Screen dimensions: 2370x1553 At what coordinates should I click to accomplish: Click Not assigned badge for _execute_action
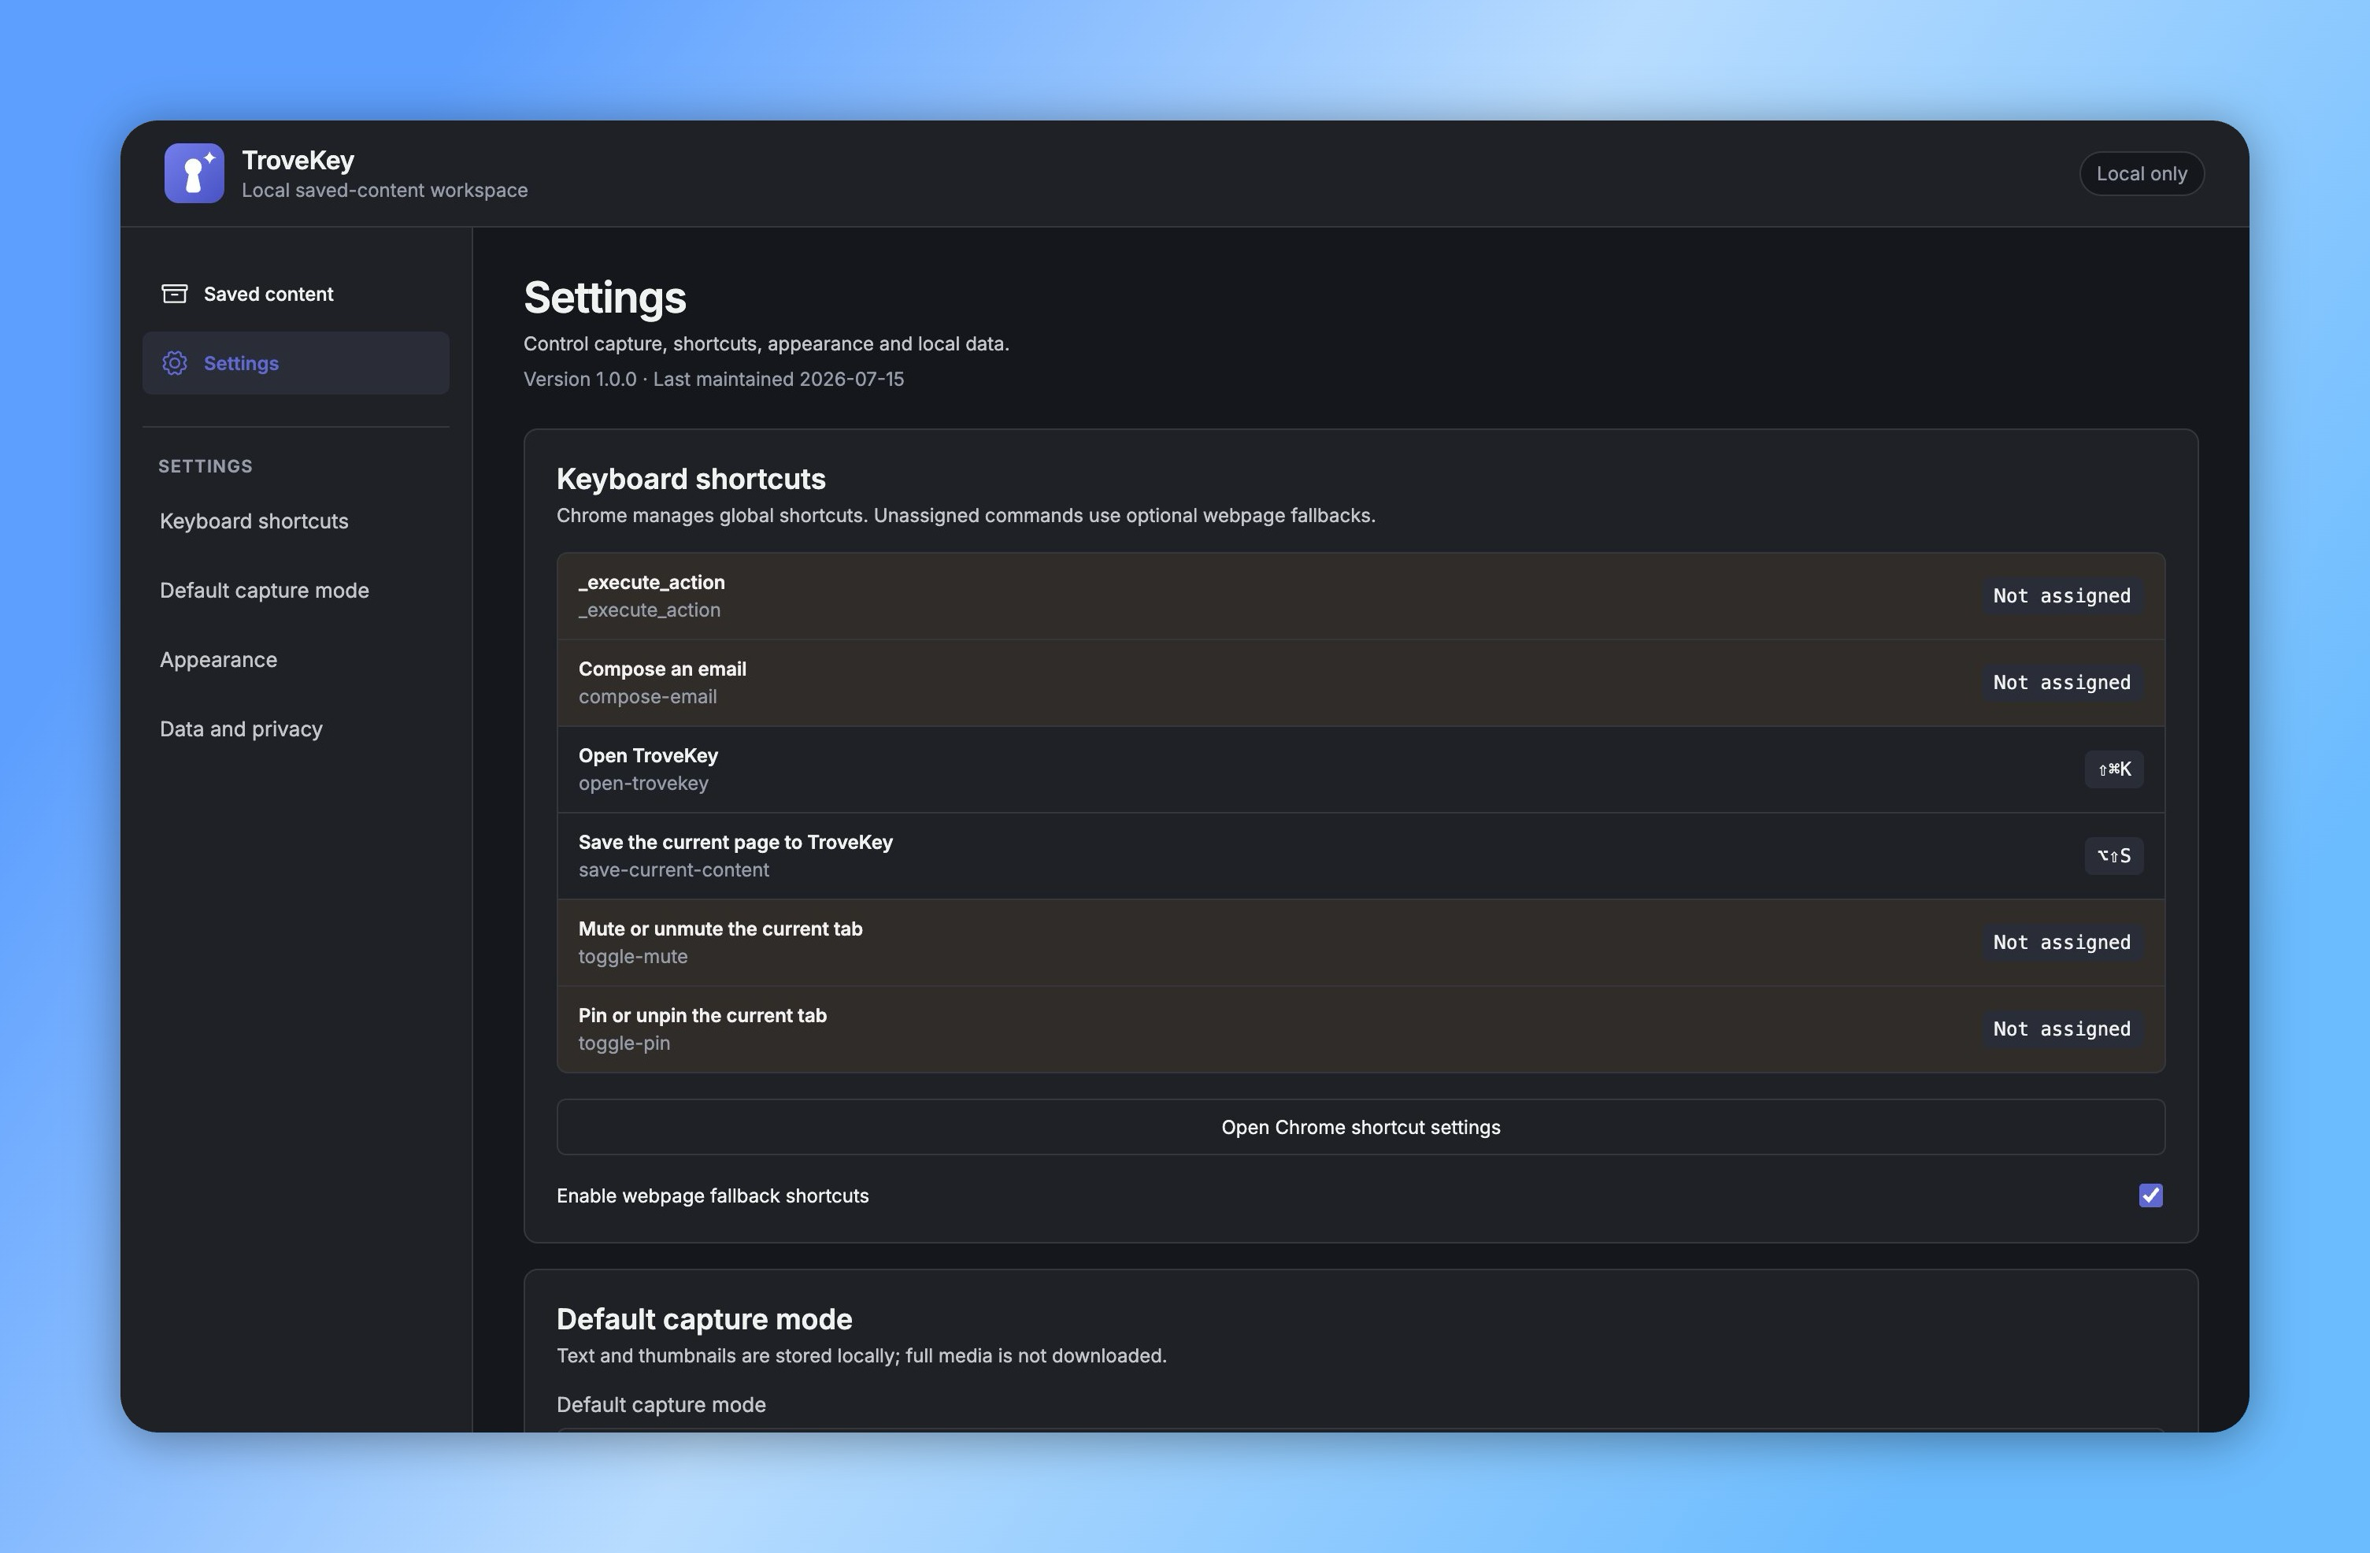[x=2061, y=595]
